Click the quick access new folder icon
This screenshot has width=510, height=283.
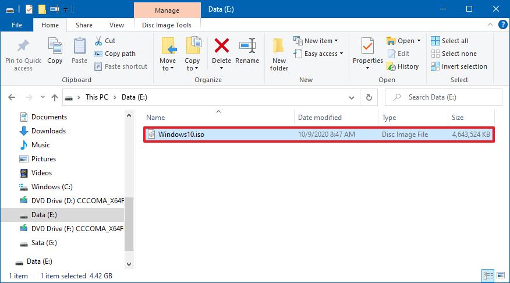[42, 9]
